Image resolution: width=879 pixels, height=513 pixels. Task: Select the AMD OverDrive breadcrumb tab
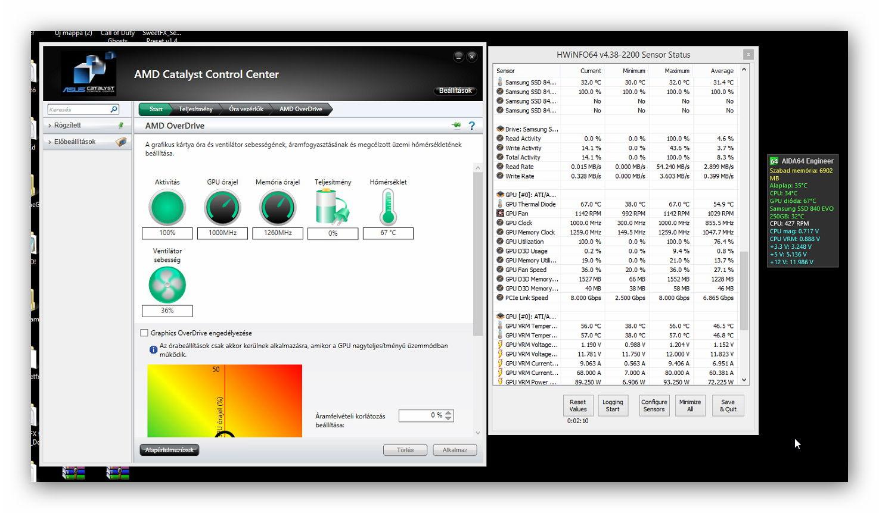[x=301, y=109]
